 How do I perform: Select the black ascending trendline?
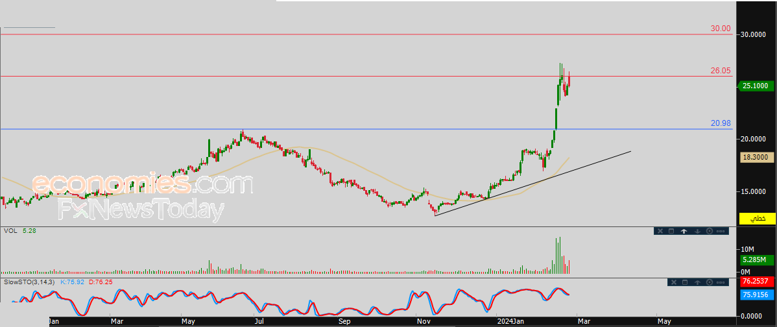(532, 184)
